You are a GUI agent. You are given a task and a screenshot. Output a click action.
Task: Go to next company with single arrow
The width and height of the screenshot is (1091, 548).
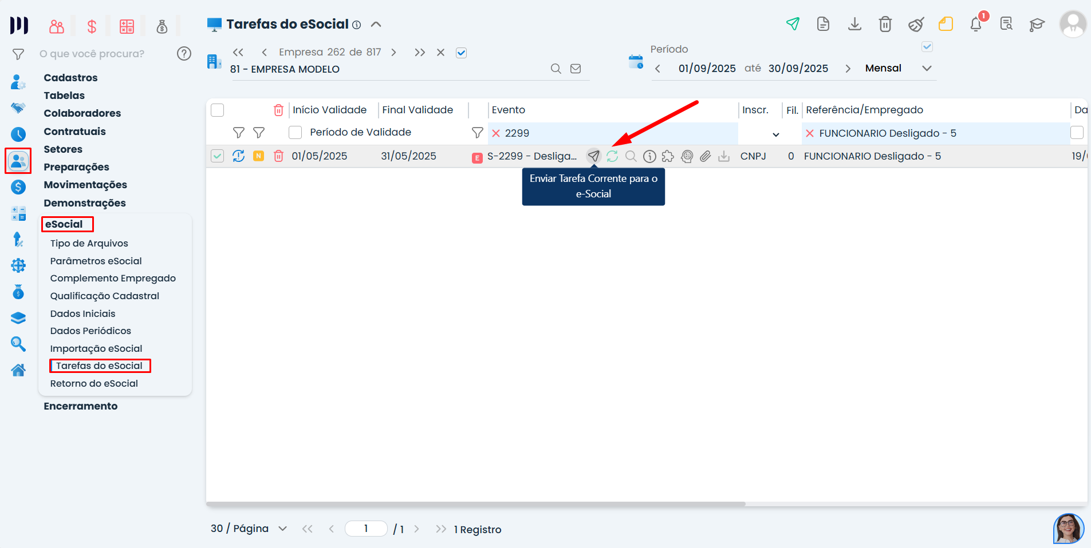tap(393, 53)
